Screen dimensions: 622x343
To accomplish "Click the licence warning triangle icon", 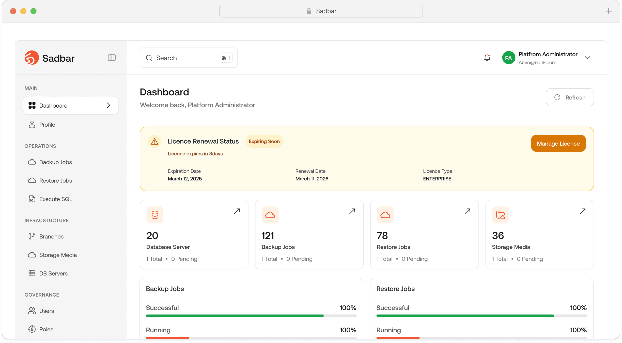I will 154,142.
